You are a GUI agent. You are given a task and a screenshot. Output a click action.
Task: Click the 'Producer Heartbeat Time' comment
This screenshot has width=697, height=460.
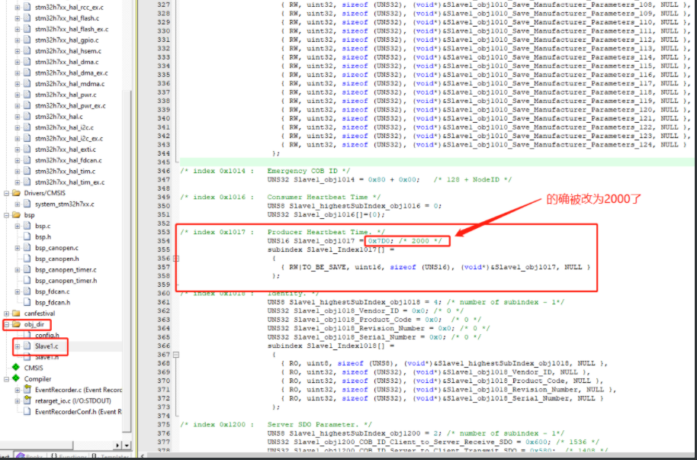[x=320, y=232]
